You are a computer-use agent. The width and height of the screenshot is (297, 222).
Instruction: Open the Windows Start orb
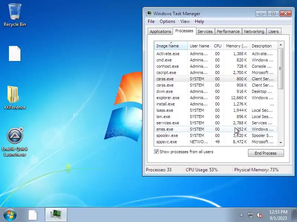tap(10, 215)
